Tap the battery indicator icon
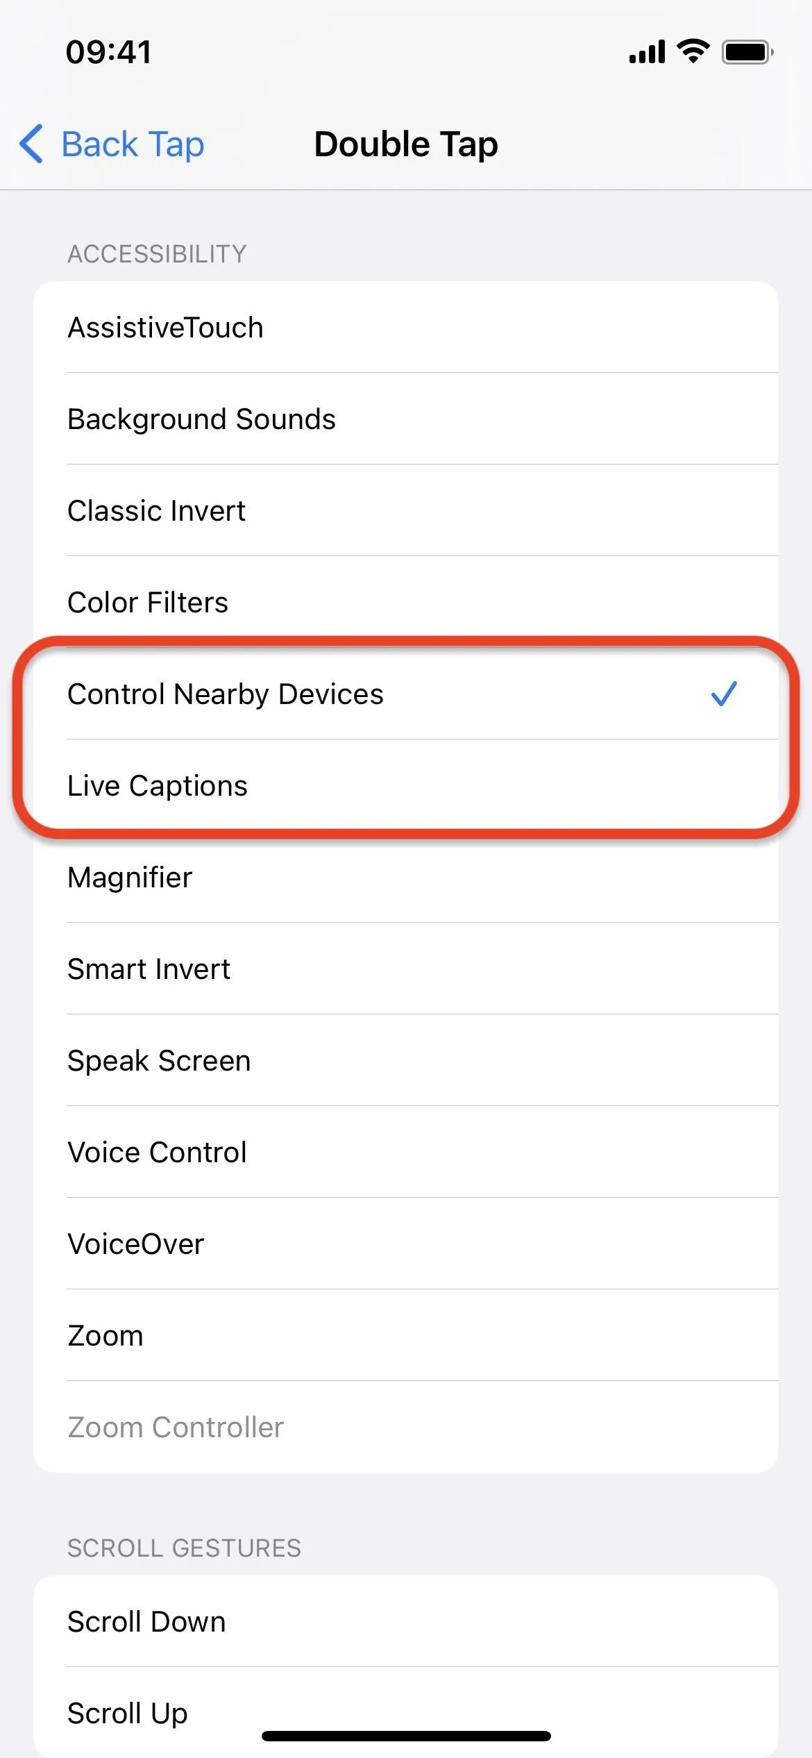Image resolution: width=812 pixels, height=1758 pixels. 747,52
